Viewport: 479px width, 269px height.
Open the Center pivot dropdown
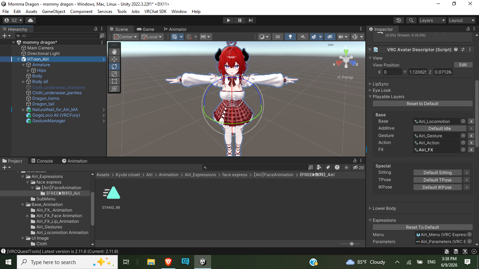126,37
